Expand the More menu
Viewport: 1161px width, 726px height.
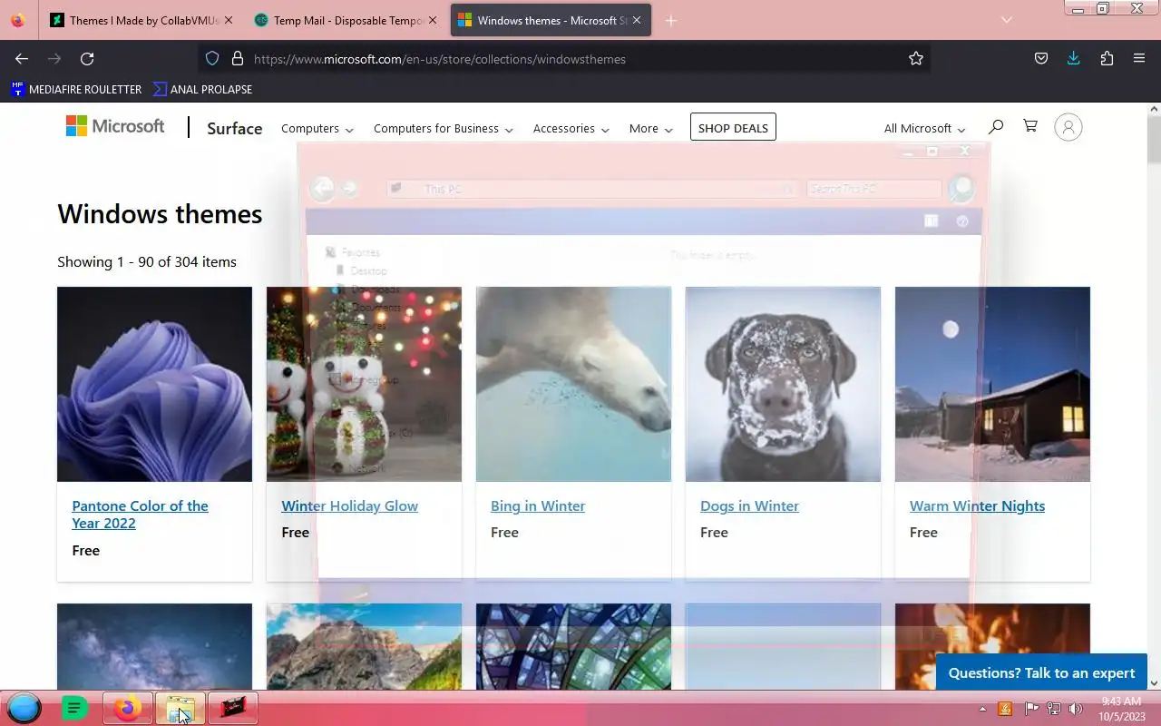(651, 128)
